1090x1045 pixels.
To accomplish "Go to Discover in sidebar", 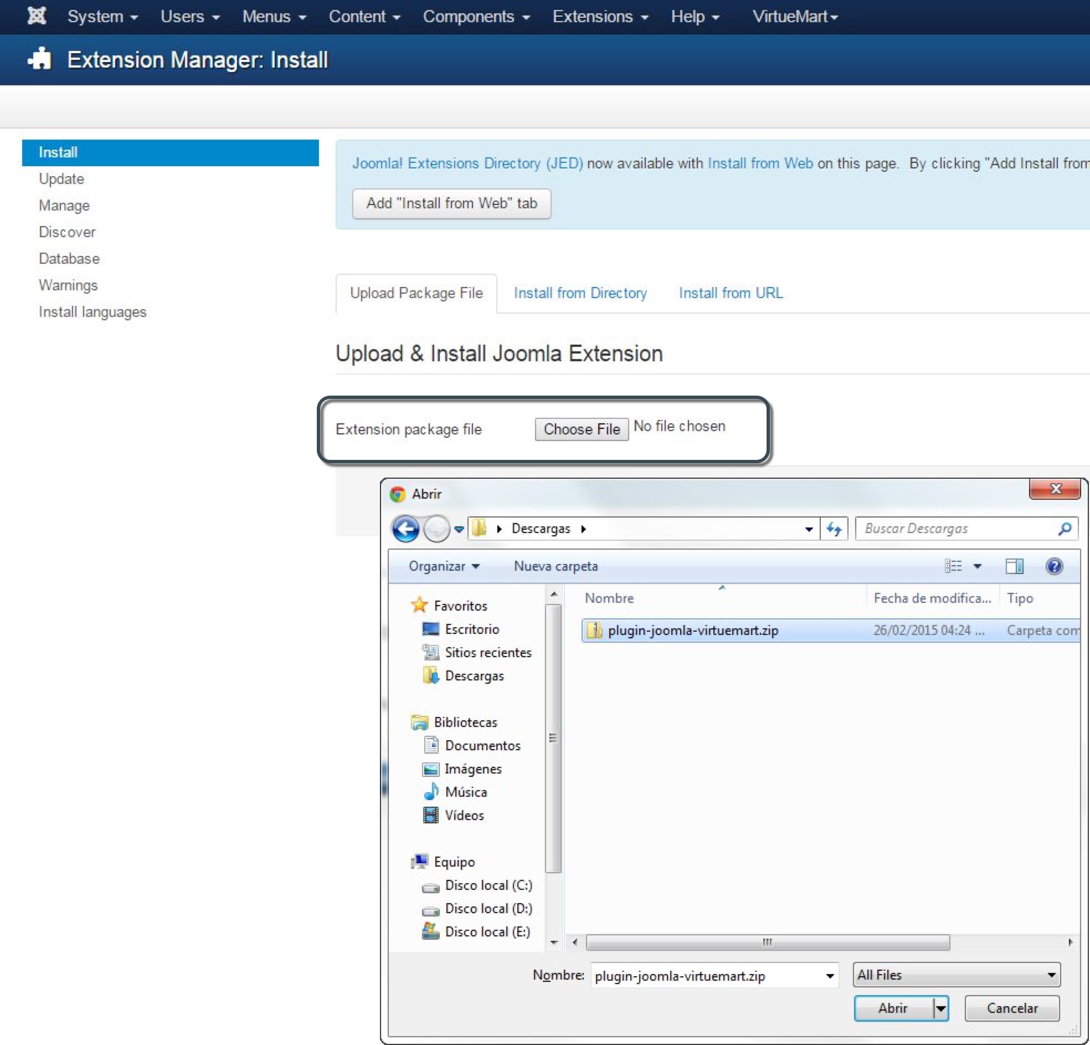I will point(66,232).
